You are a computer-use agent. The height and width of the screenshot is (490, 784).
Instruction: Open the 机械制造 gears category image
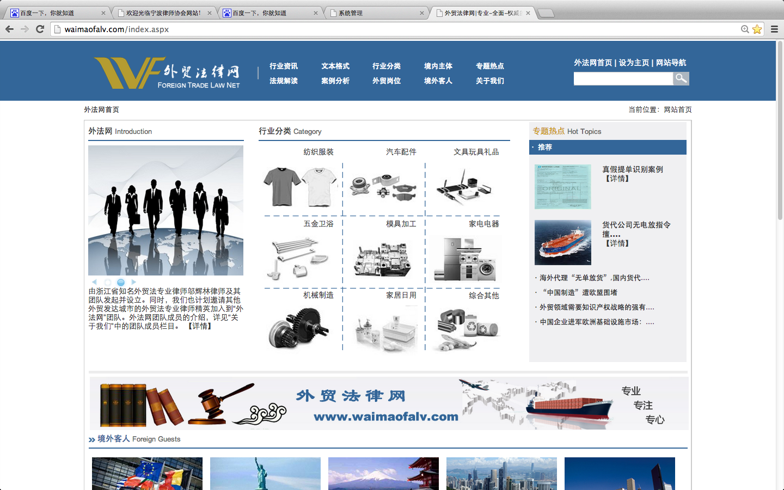[x=299, y=327]
